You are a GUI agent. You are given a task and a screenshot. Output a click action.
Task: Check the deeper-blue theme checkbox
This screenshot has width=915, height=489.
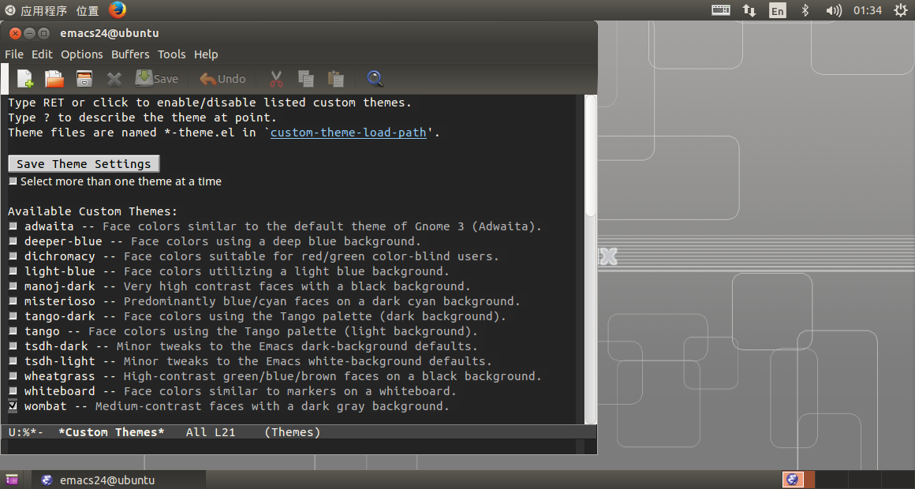(13, 241)
